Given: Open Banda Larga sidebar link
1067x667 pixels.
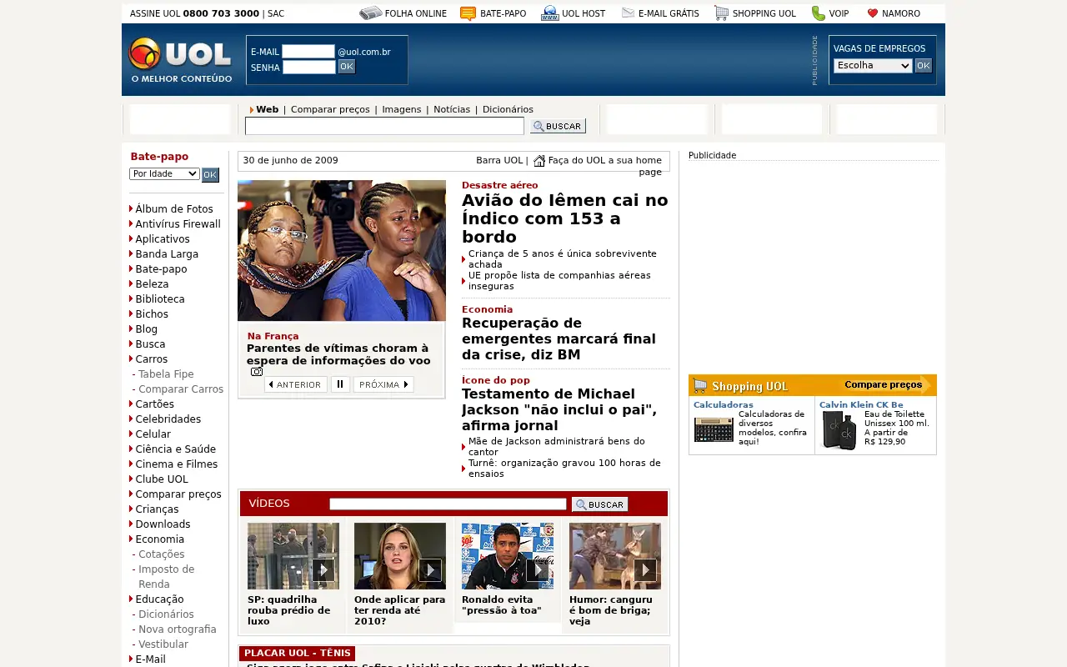Looking at the screenshot, I should pyautogui.click(x=167, y=254).
